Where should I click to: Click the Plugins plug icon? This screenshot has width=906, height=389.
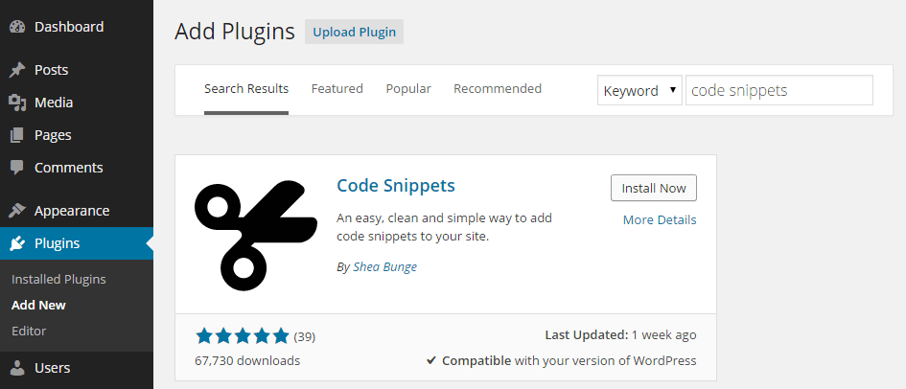[x=18, y=243]
